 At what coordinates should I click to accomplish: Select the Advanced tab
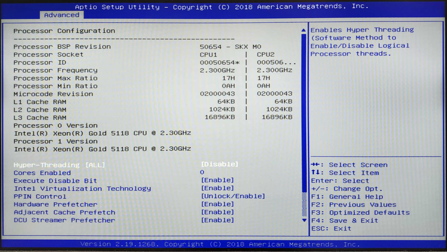pyautogui.click(x=62, y=15)
